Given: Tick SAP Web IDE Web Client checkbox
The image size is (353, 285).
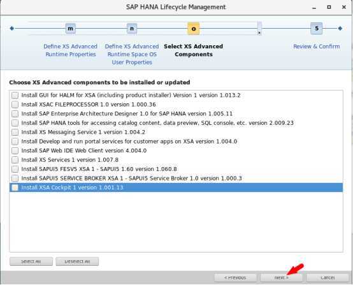Looking at the screenshot, I should pos(15,150).
